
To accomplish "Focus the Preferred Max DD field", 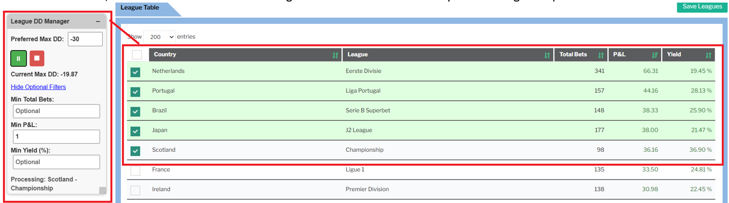I will coord(85,39).
